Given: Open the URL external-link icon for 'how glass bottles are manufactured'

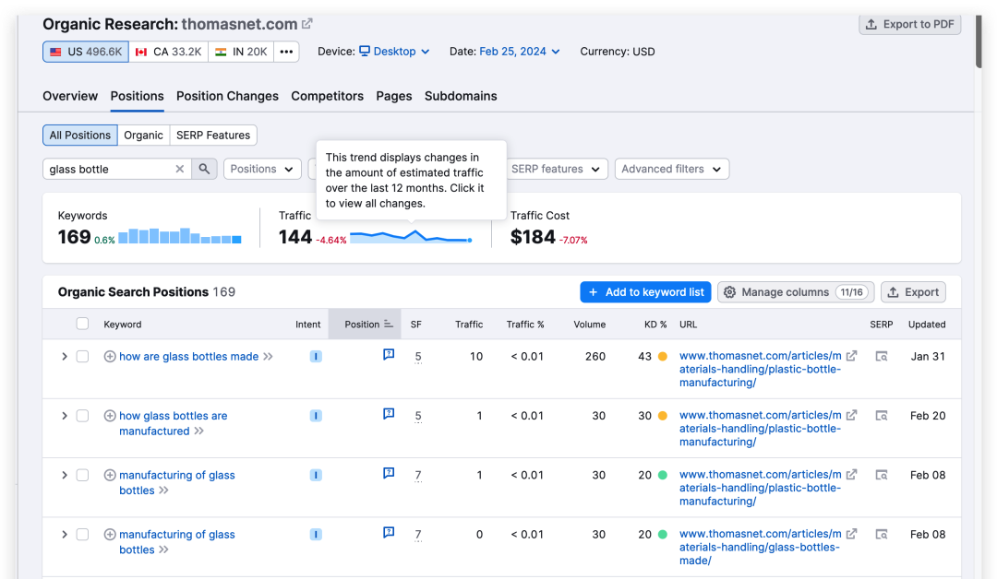Looking at the screenshot, I should (x=851, y=415).
